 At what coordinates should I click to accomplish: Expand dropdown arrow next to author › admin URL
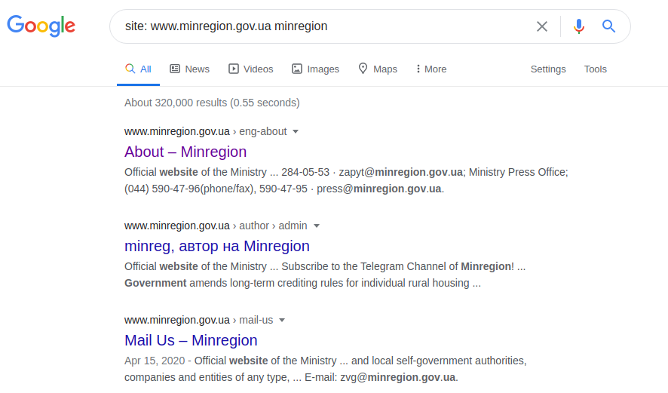pyautogui.click(x=317, y=226)
